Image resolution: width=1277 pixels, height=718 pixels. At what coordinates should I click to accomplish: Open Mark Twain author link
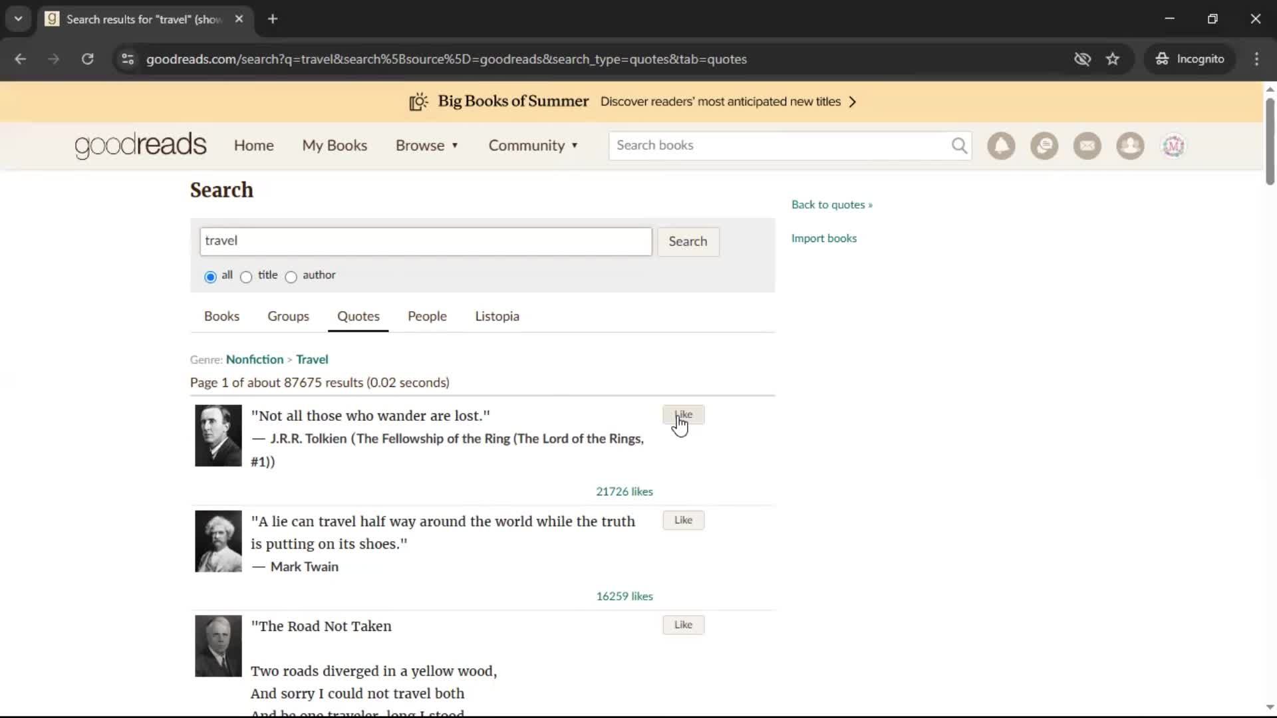[x=305, y=567]
